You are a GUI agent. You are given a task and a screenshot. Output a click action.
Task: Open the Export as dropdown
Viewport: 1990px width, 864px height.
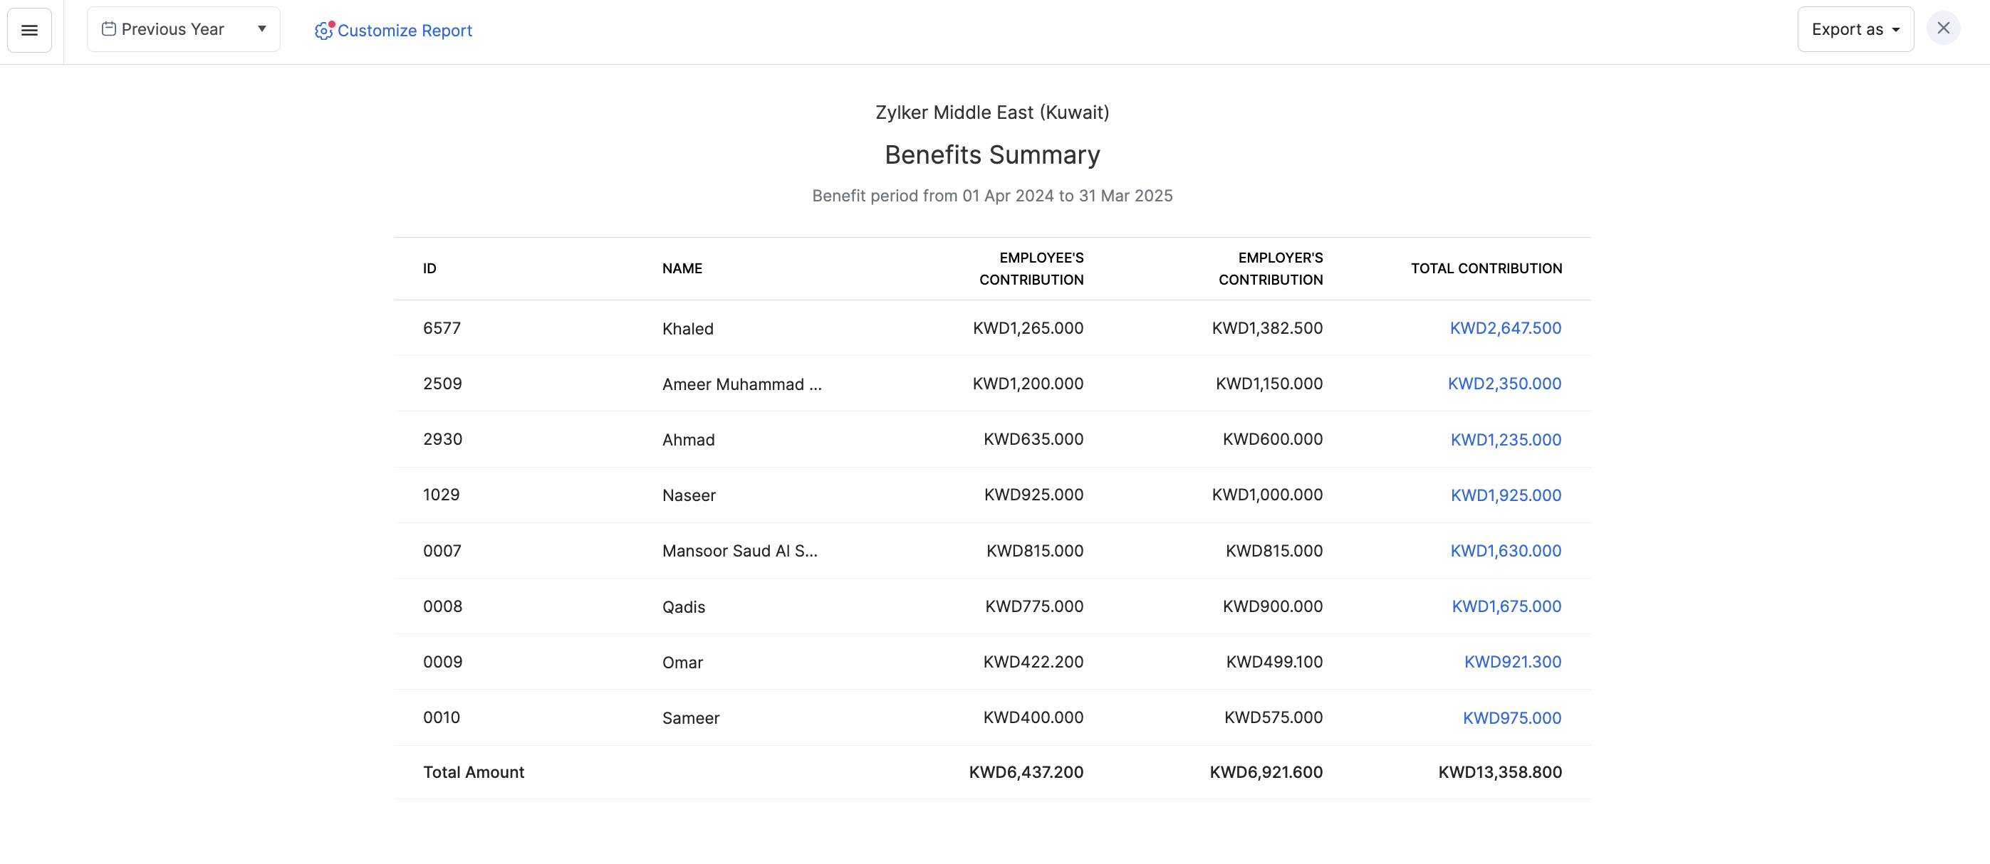click(x=1855, y=29)
